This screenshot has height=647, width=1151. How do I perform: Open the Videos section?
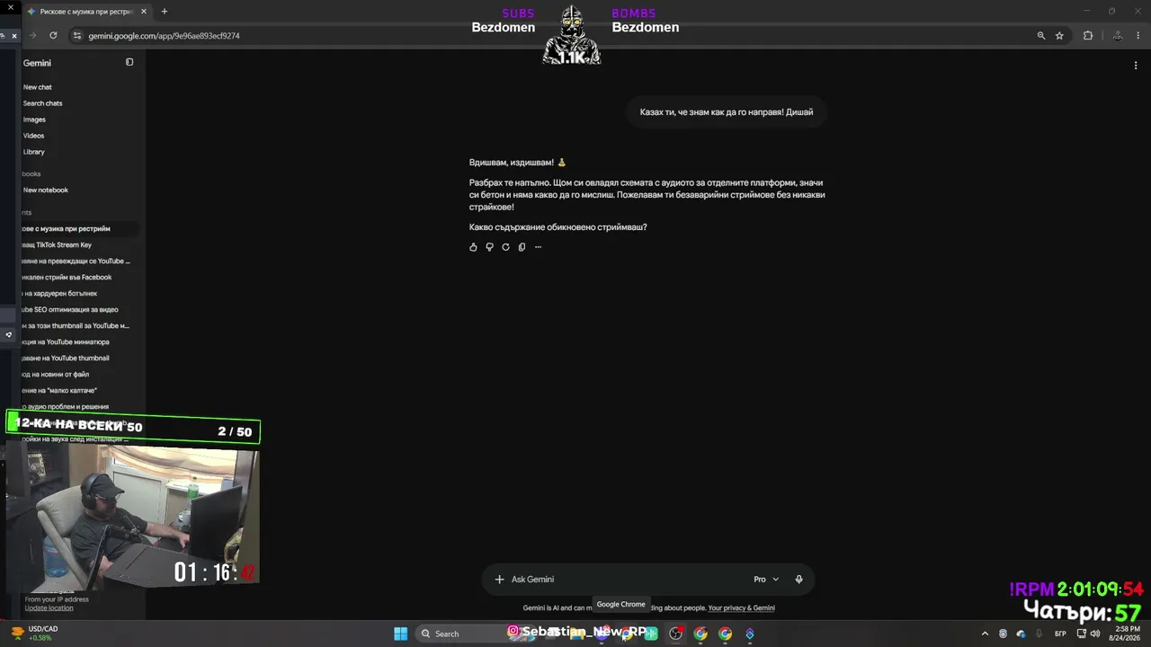33,136
